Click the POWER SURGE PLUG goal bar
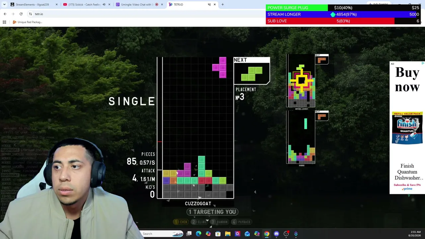 point(343,8)
